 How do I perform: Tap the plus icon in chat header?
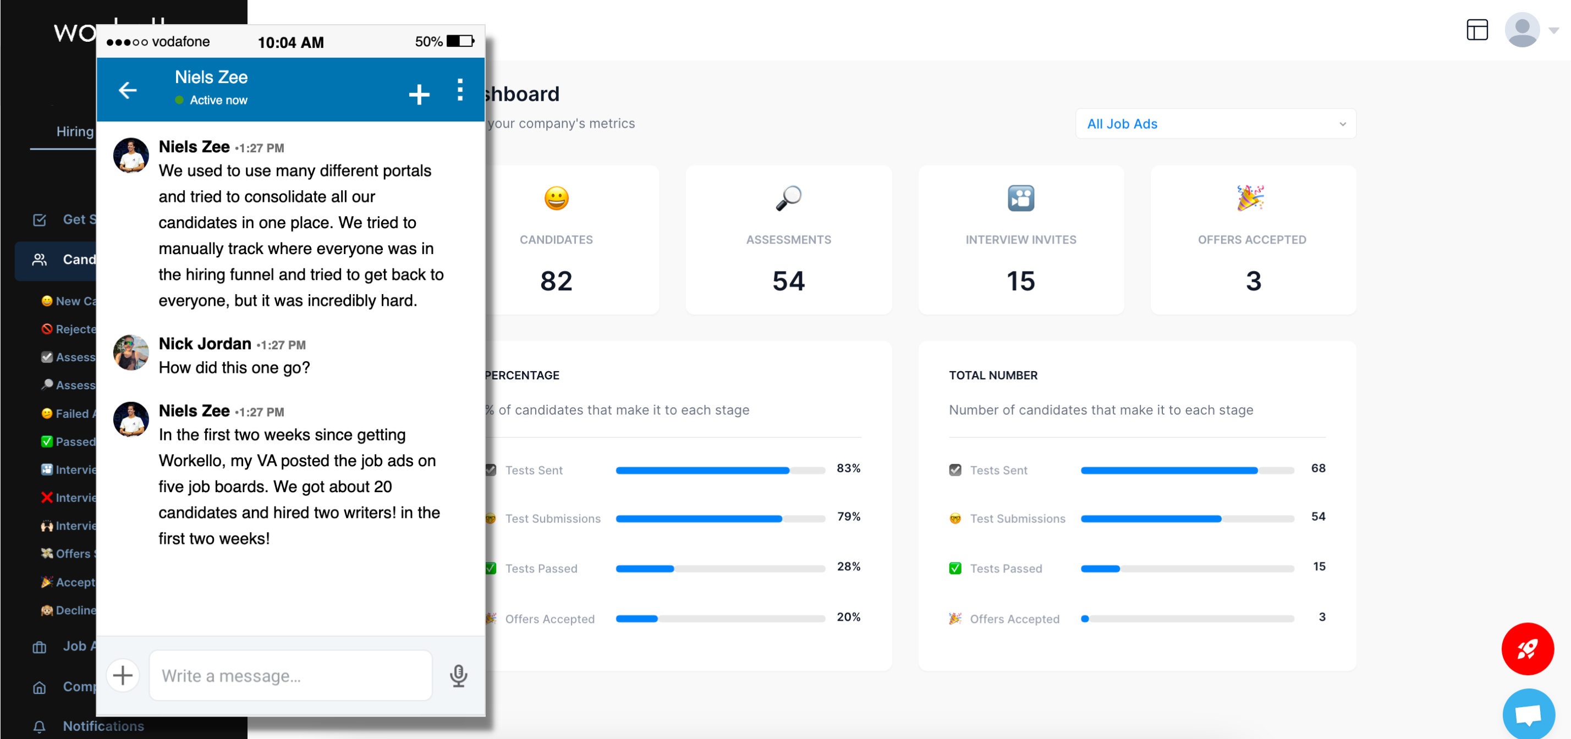(x=419, y=95)
